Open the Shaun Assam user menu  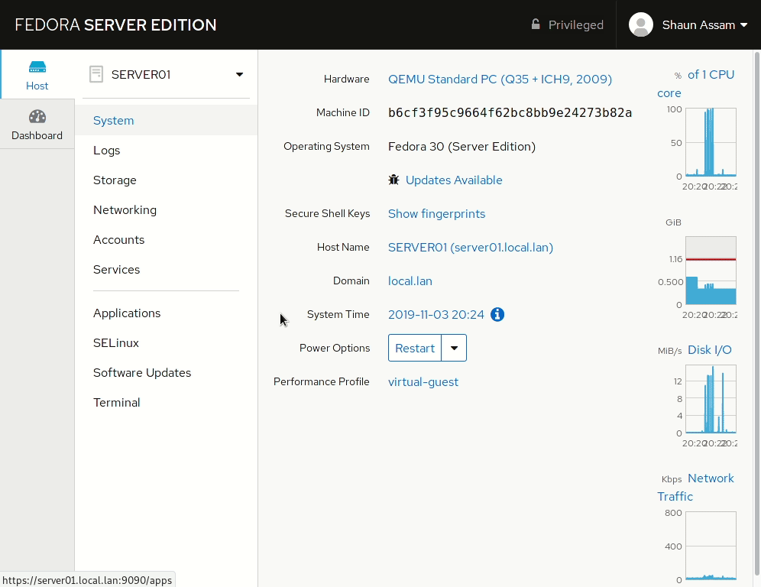click(704, 24)
